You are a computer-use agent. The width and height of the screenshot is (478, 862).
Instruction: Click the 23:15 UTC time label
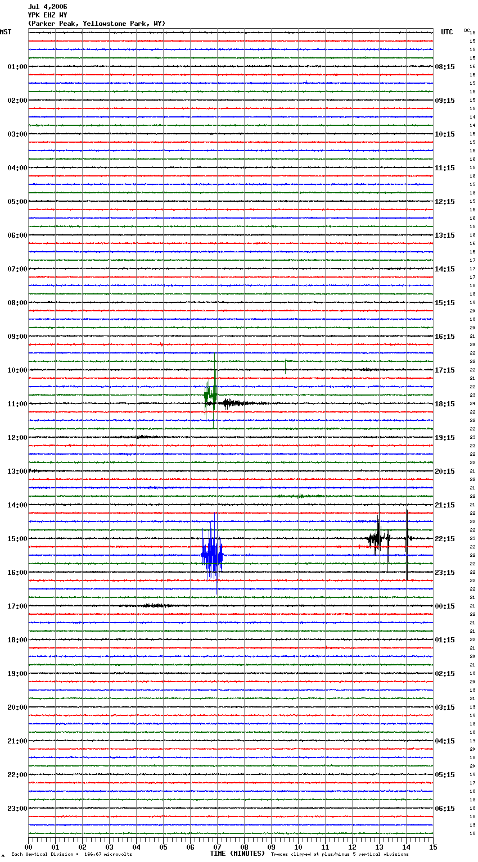click(x=445, y=573)
